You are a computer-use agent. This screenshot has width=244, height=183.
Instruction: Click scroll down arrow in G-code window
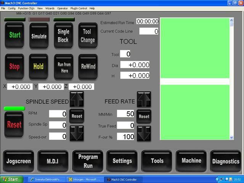coord(231,138)
